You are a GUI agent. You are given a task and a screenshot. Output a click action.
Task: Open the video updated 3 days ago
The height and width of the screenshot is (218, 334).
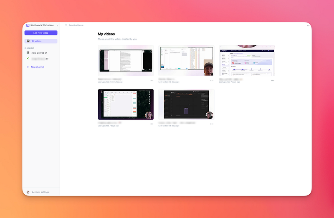click(x=186, y=61)
